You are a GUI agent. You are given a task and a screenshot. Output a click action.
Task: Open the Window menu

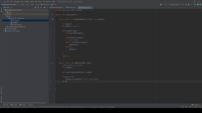pyautogui.click(x=48, y=2)
